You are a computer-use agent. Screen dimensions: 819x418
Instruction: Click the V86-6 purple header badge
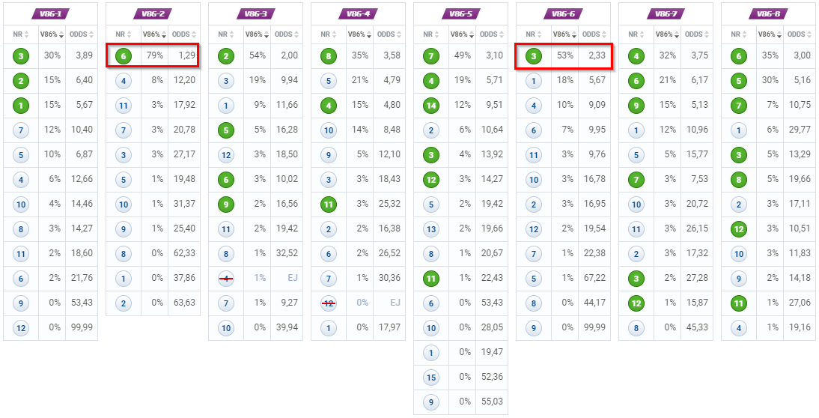(x=563, y=14)
